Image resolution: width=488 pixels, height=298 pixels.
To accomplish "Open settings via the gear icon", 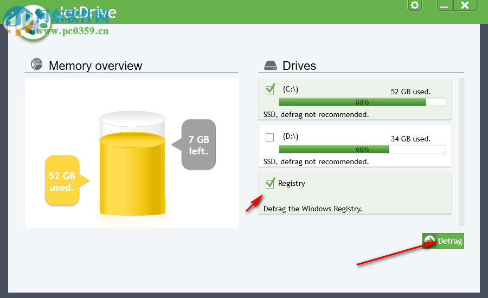I will [415, 5].
